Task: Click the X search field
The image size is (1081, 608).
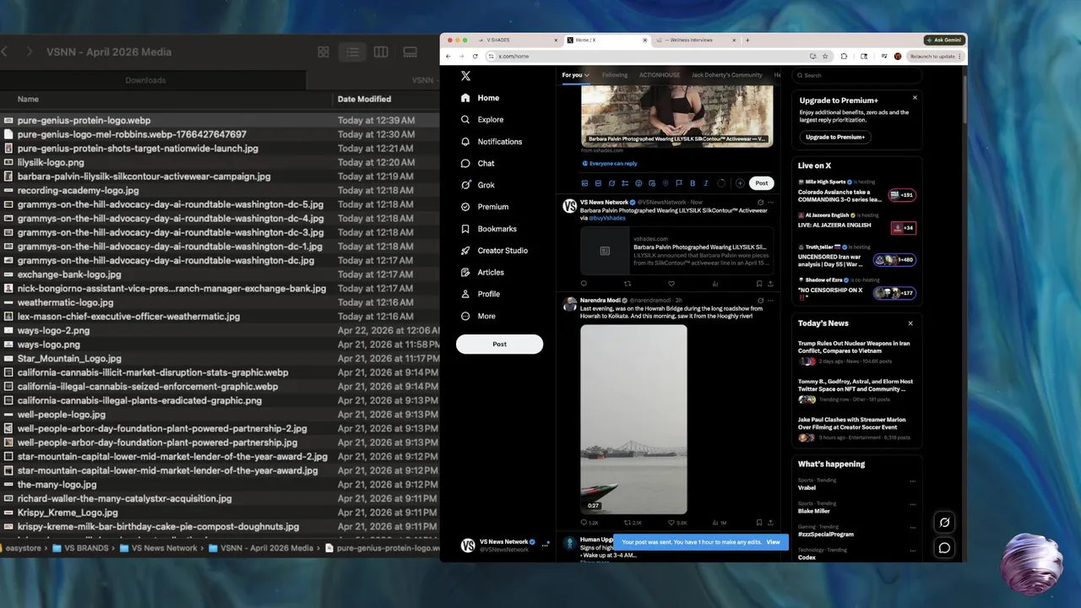Action: [856, 75]
